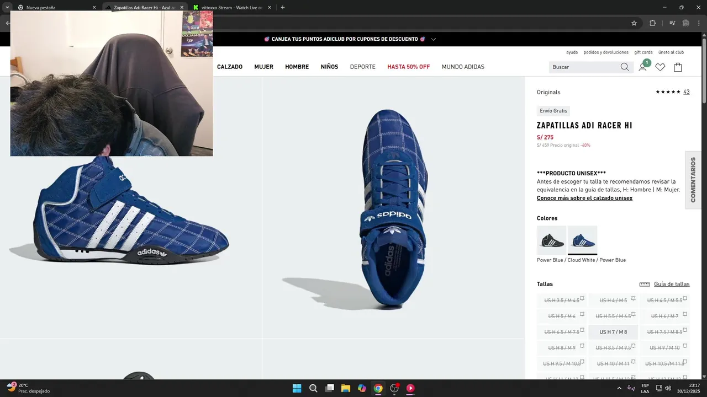This screenshot has height=397, width=707.
Task: Select size US H 5 / M 6
Action: point(562,316)
